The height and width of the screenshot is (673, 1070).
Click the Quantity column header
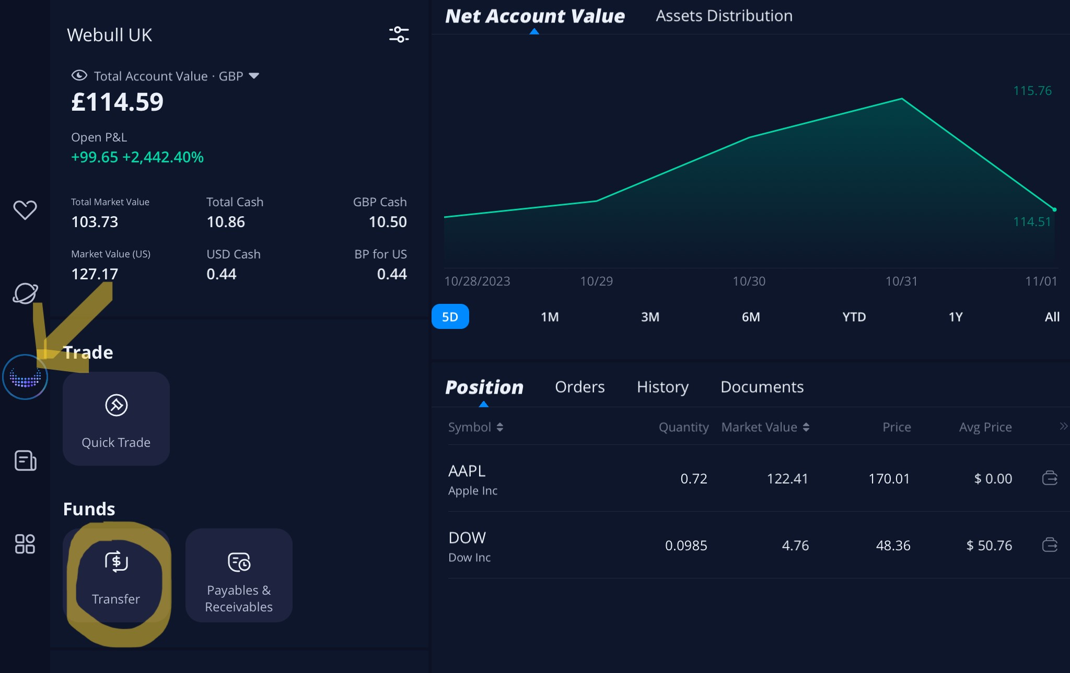point(683,427)
